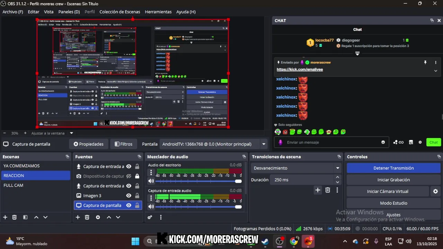The width and height of the screenshot is (443, 249).
Task: Open the Pantalla monitor selection dropdown
Action: click(264, 144)
